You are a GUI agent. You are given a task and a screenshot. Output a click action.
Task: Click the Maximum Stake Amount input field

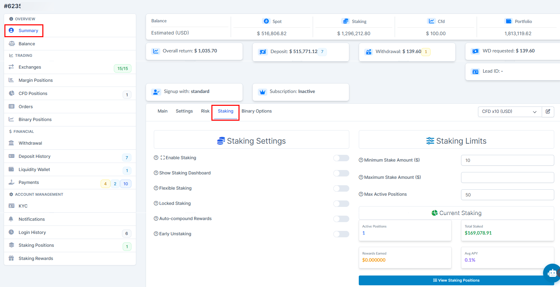tap(507, 177)
